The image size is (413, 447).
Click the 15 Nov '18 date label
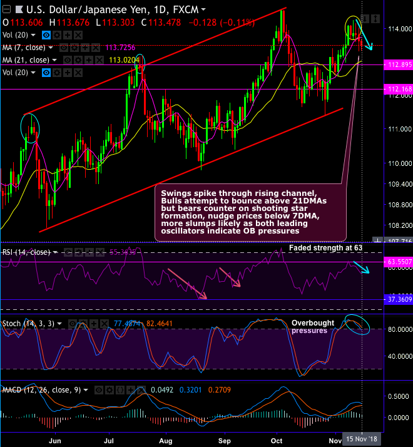pyautogui.click(x=362, y=439)
